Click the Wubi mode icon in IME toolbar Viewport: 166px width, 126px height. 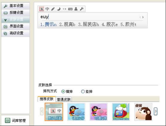click(42, 9)
